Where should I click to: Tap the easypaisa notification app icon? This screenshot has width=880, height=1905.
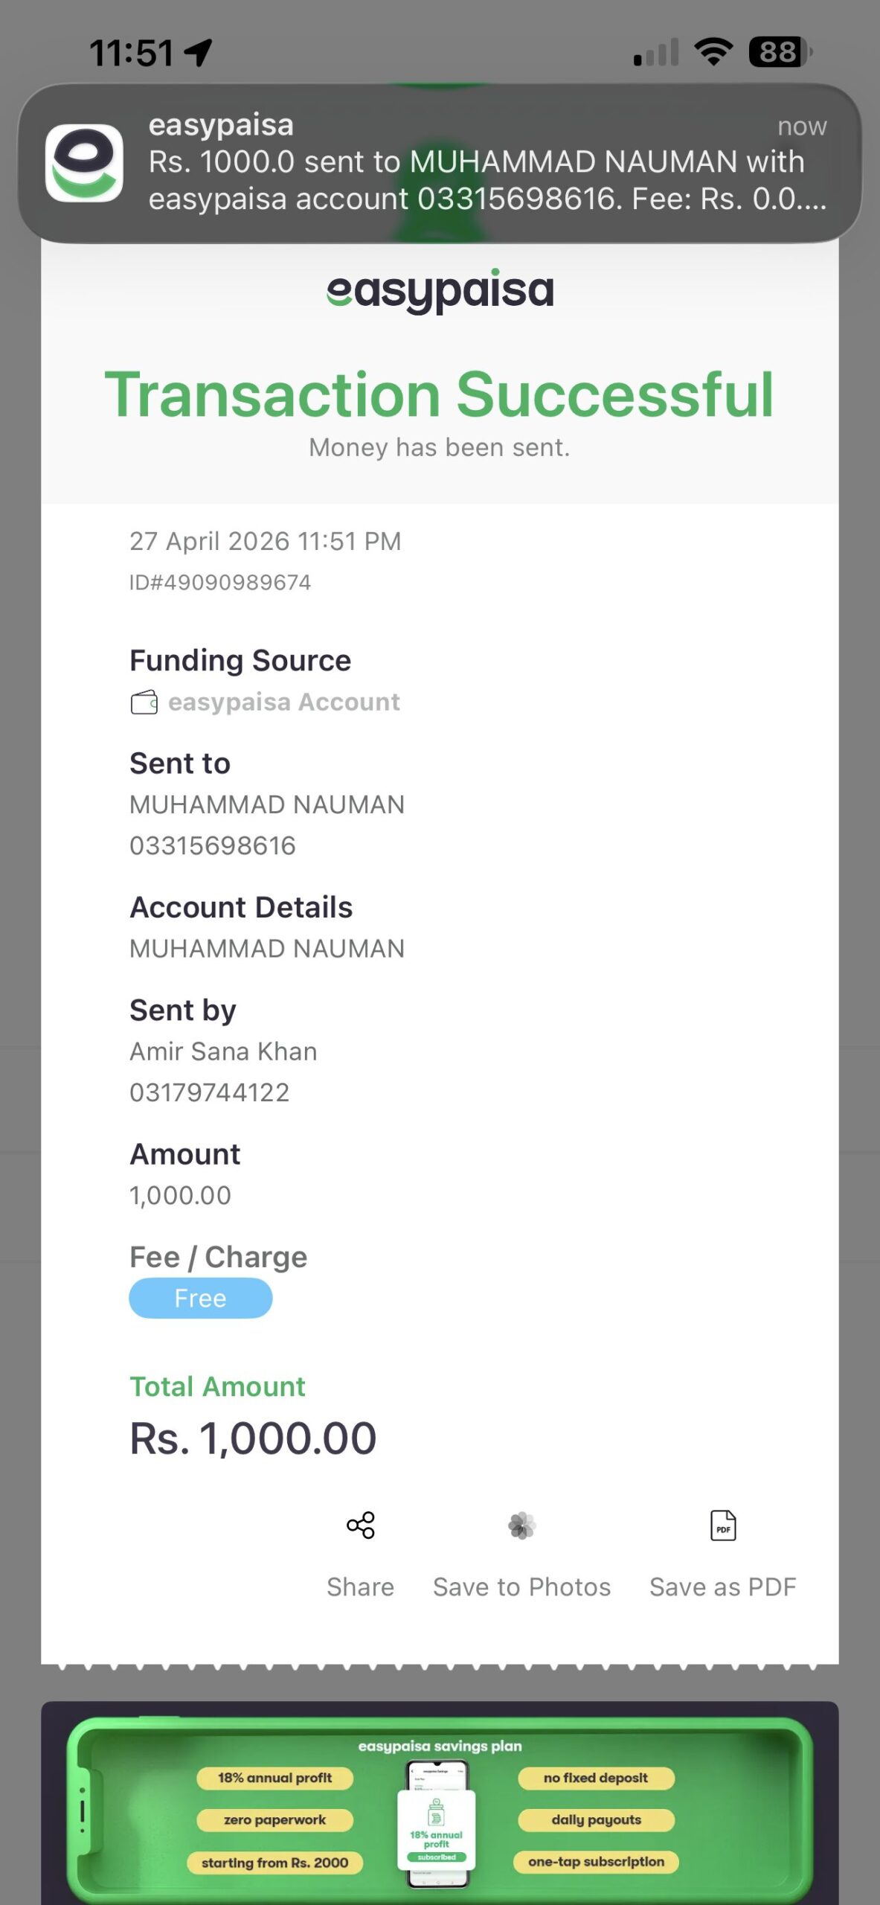[84, 163]
